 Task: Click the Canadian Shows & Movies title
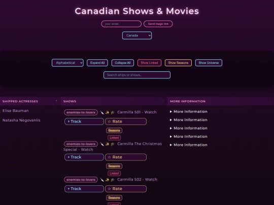[x=137, y=11]
